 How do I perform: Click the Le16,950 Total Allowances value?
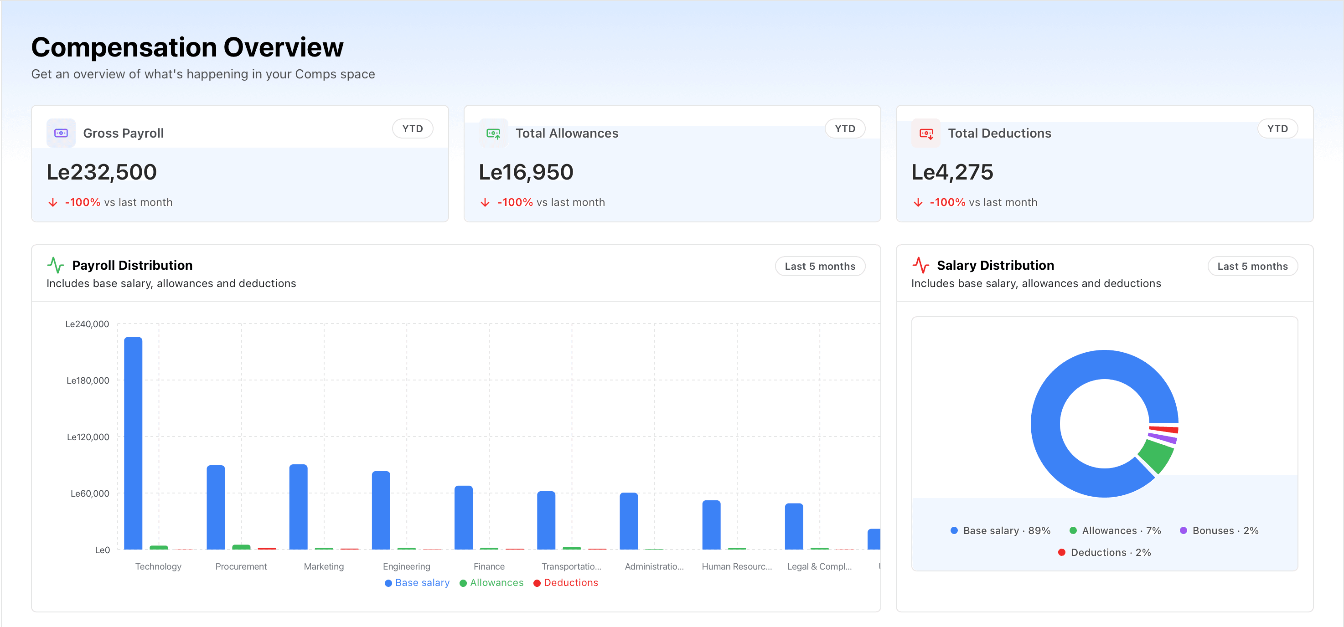526,172
